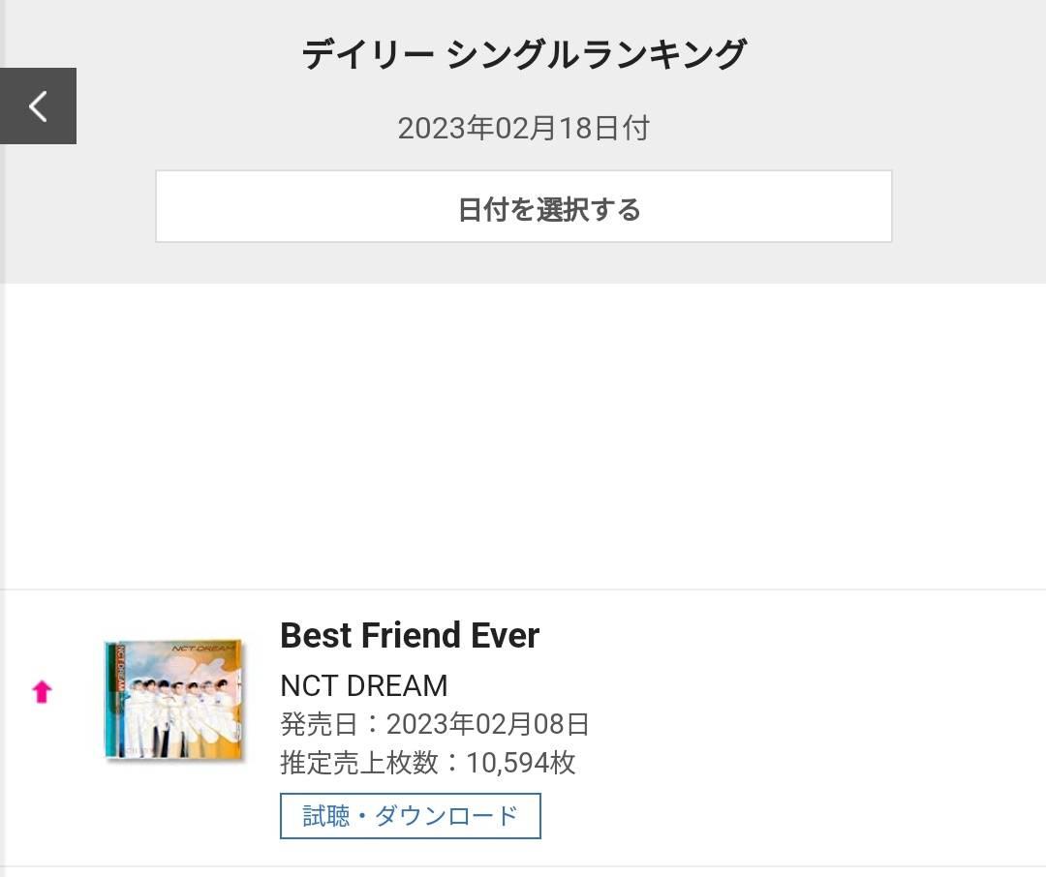Open the Best Friend Ever album cover
Screen dimensions: 1046x877
(174, 699)
